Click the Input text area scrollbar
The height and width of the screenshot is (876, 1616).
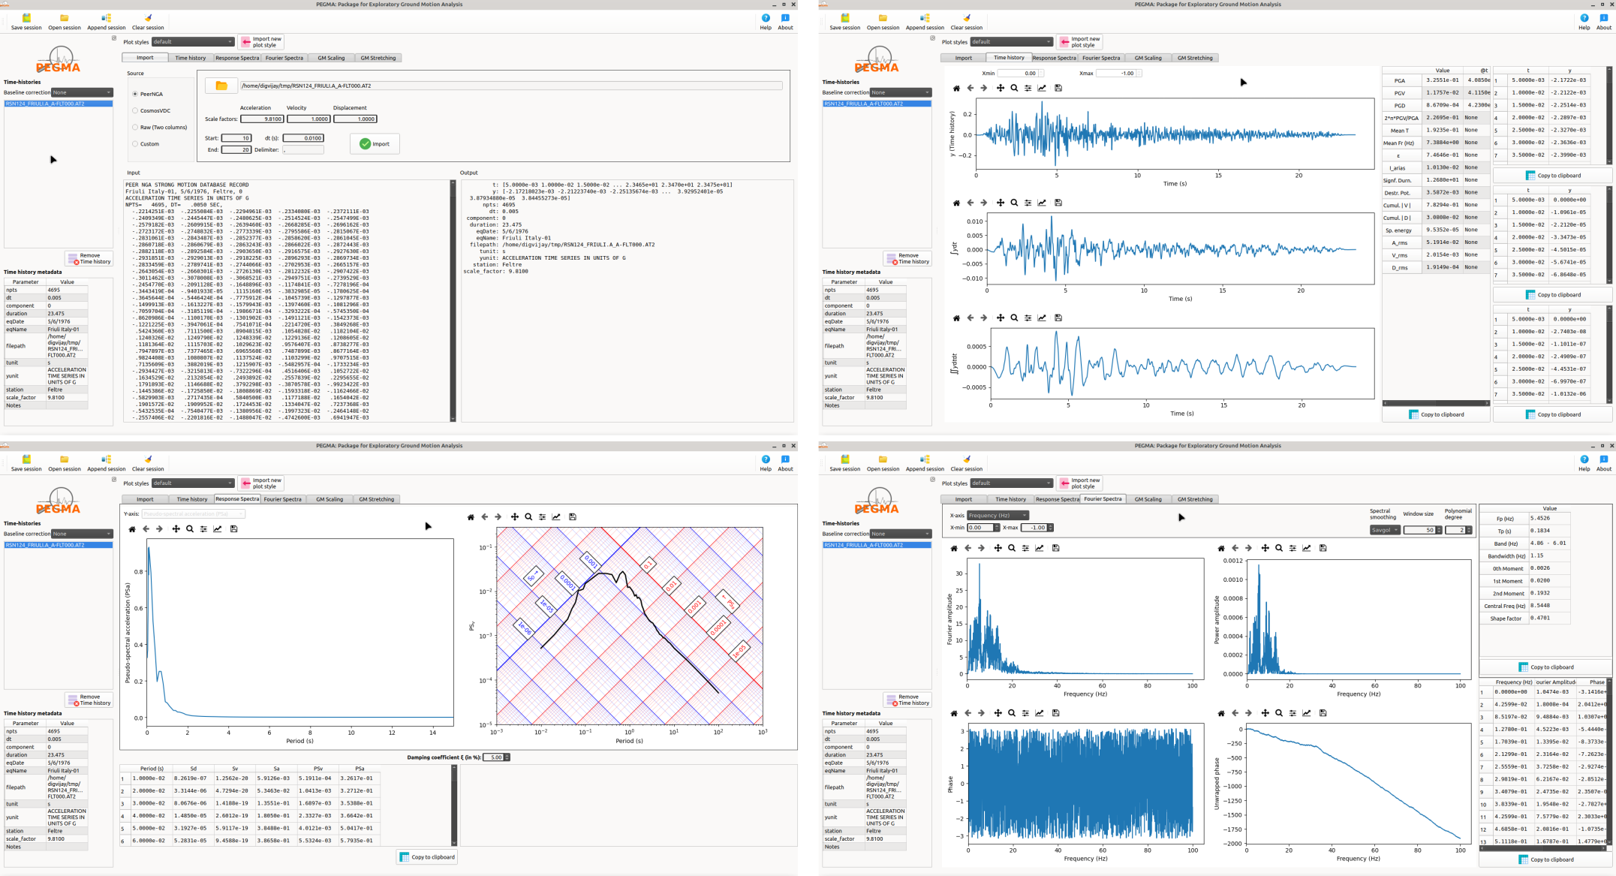[453, 300]
